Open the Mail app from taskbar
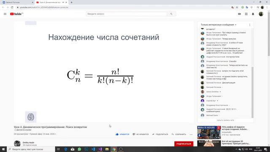 pyautogui.click(x=73, y=149)
